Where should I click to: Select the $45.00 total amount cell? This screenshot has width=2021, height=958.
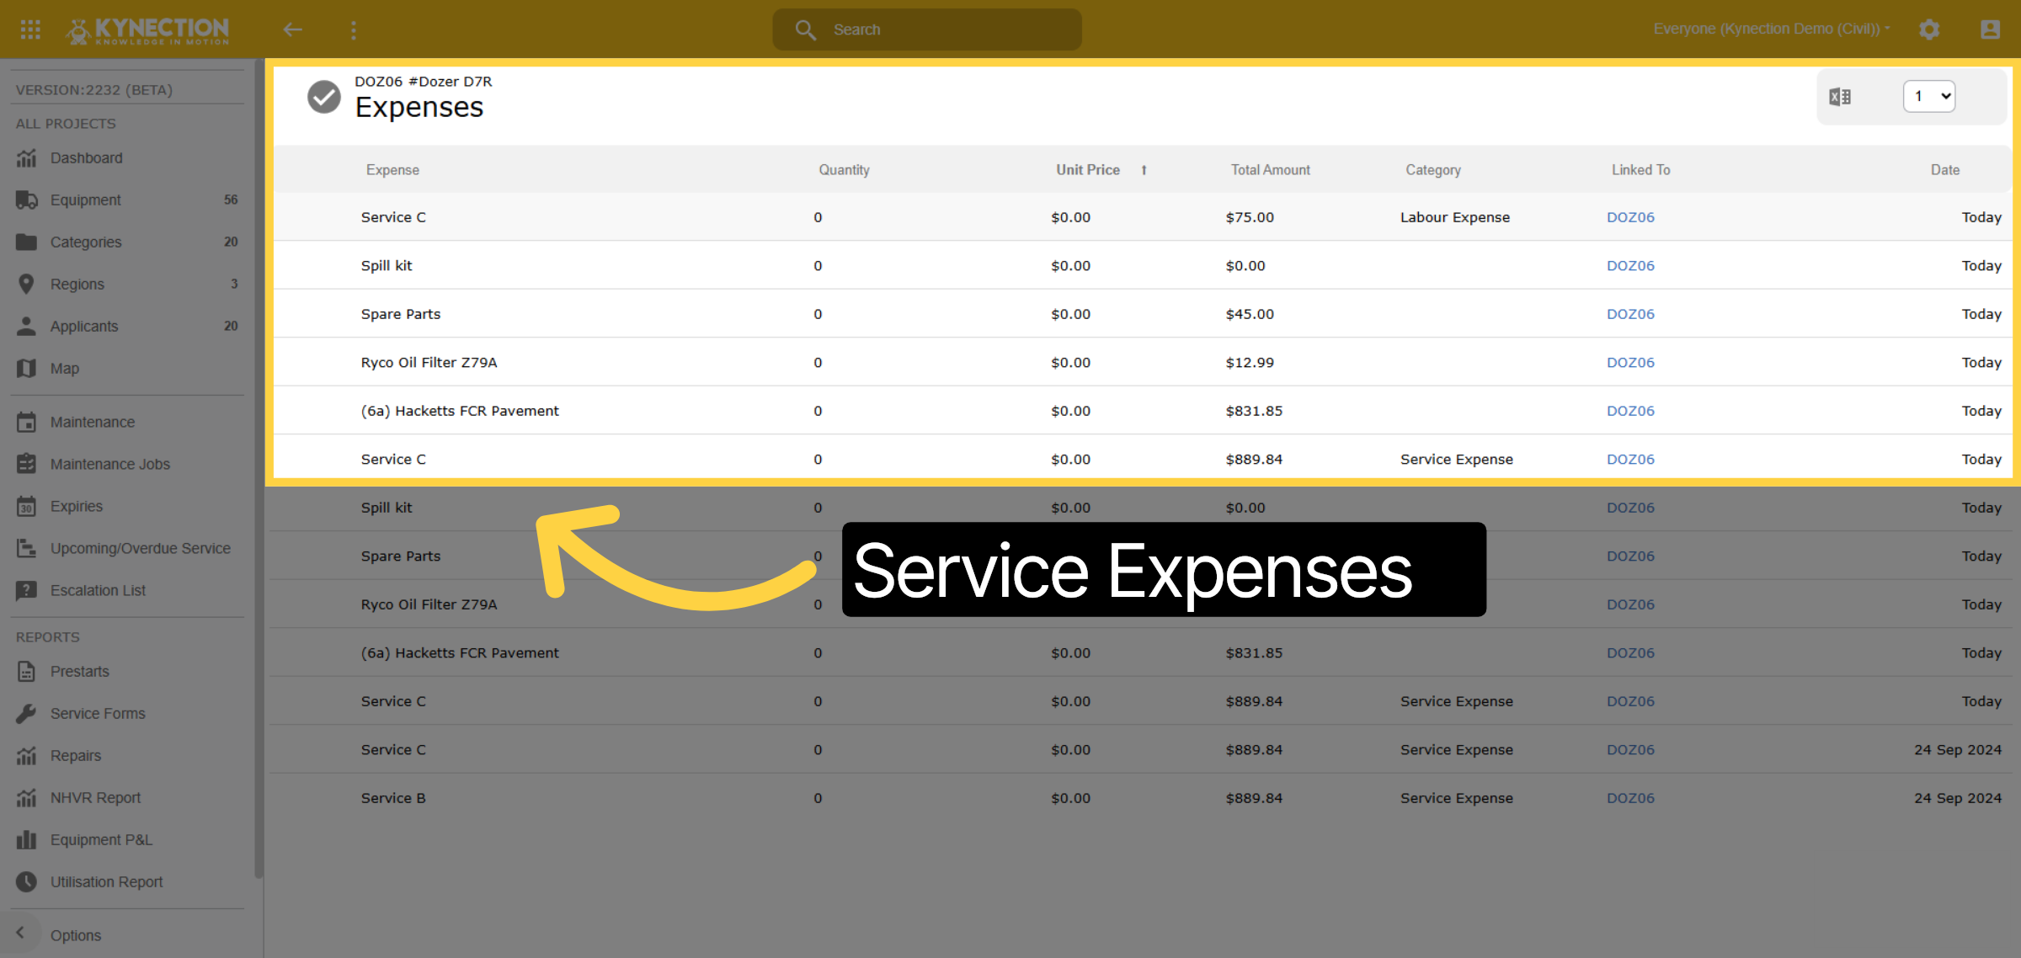click(1250, 314)
